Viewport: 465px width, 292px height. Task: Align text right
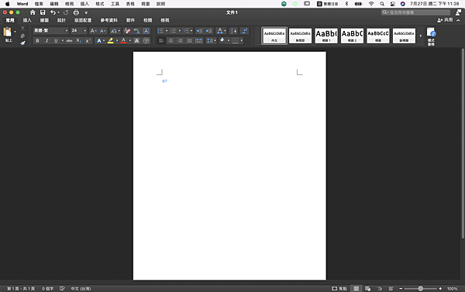[x=180, y=40]
